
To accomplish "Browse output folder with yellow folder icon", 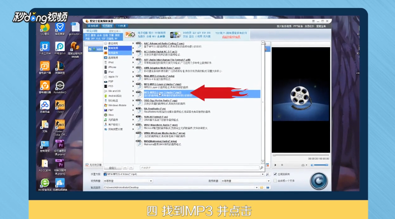I will pos(262,187).
